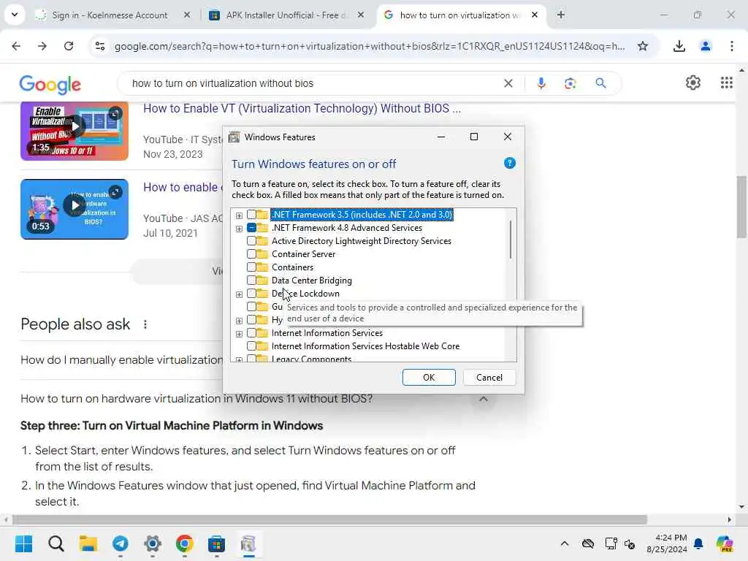Open the new tab plus button
This screenshot has width=748, height=561.
(x=560, y=15)
